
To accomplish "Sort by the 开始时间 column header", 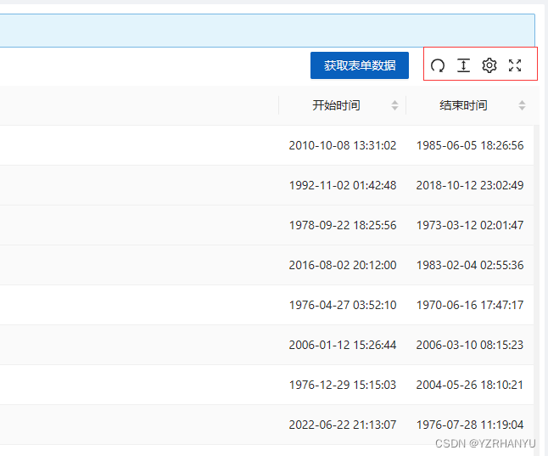I will pos(336,105).
